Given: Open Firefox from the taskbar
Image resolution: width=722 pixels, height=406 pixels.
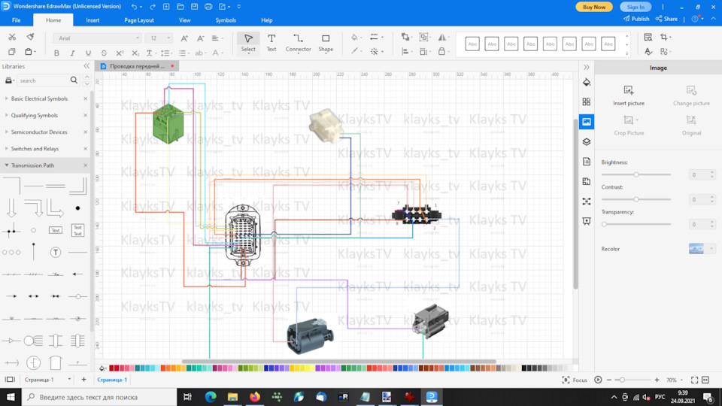Looking at the screenshot, I should click(x=255, y=397).
